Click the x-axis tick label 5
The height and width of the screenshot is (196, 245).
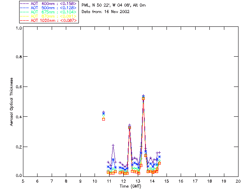pos(23,181)
